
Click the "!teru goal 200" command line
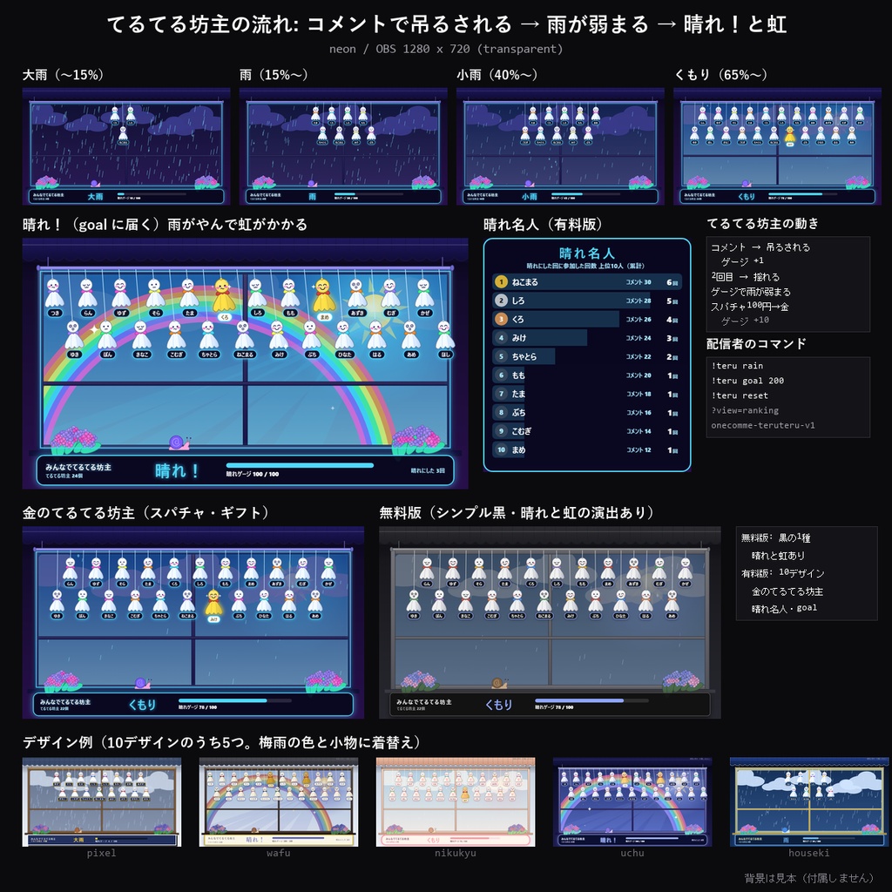(747, 381)
